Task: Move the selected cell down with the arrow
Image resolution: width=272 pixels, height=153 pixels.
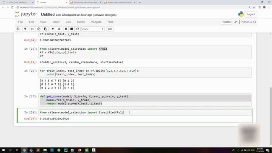Action: 59,29
